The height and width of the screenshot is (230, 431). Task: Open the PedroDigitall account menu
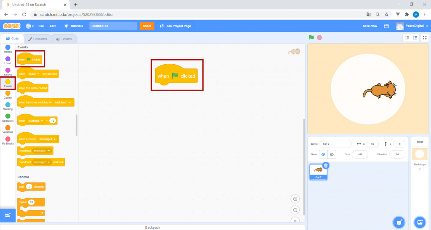[x=412, y=26]
